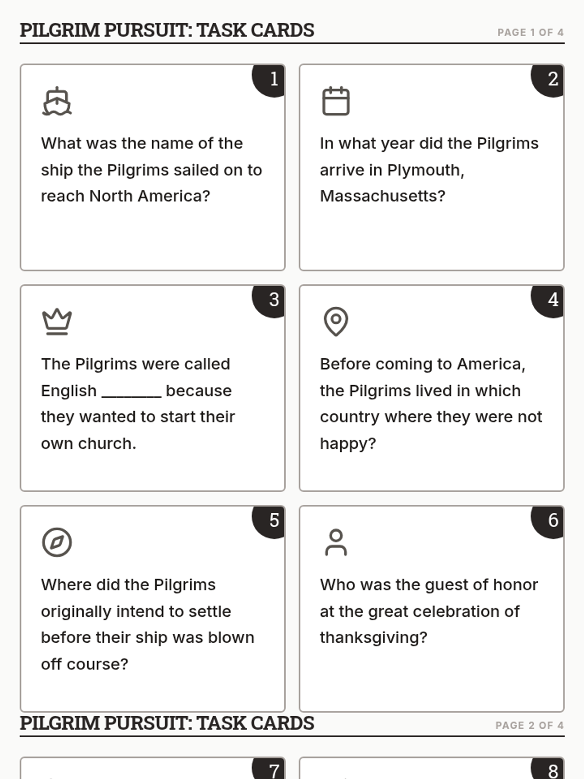
Task: Click the calendar icon on card 2
Action: click(x=336, y=101)
